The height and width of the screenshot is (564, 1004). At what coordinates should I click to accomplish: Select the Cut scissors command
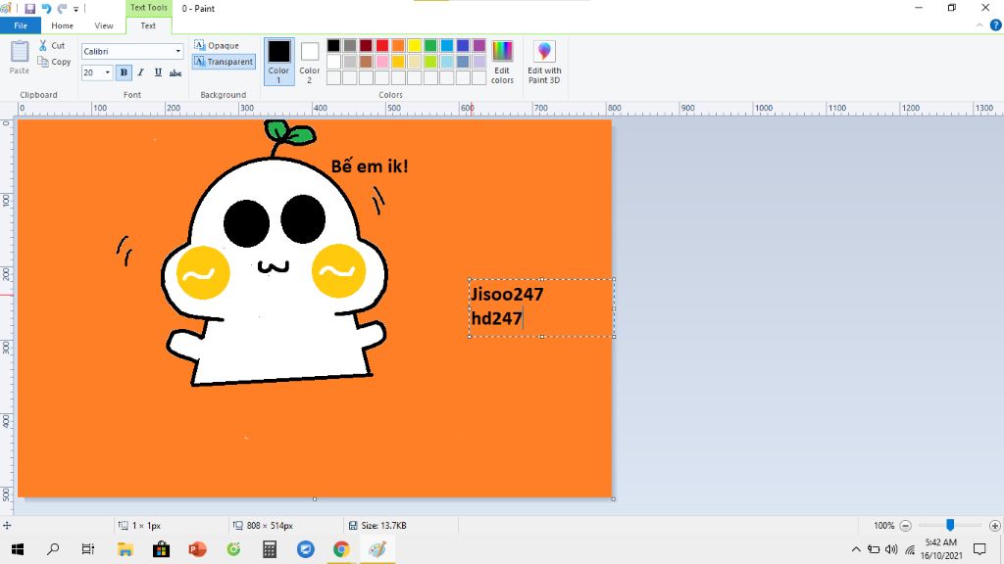coord(52,45)
